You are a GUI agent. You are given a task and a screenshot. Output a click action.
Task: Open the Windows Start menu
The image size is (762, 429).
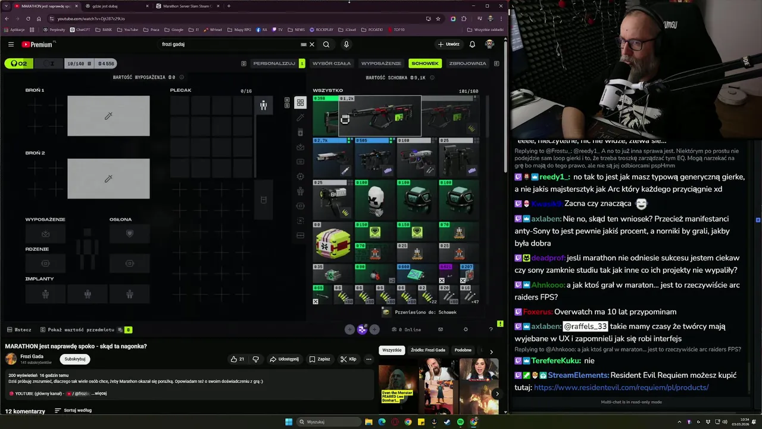(x=289, y=422)
